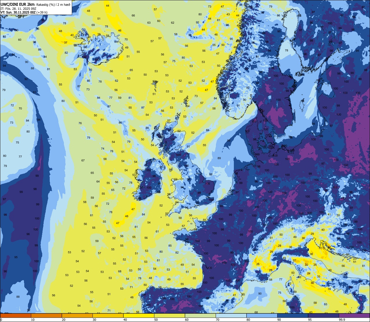This screenshot has height=322, width=370.
Task: Click the '(+39 h)' forecast offset text
Action: pyautogui.click(x=42, y=12)
